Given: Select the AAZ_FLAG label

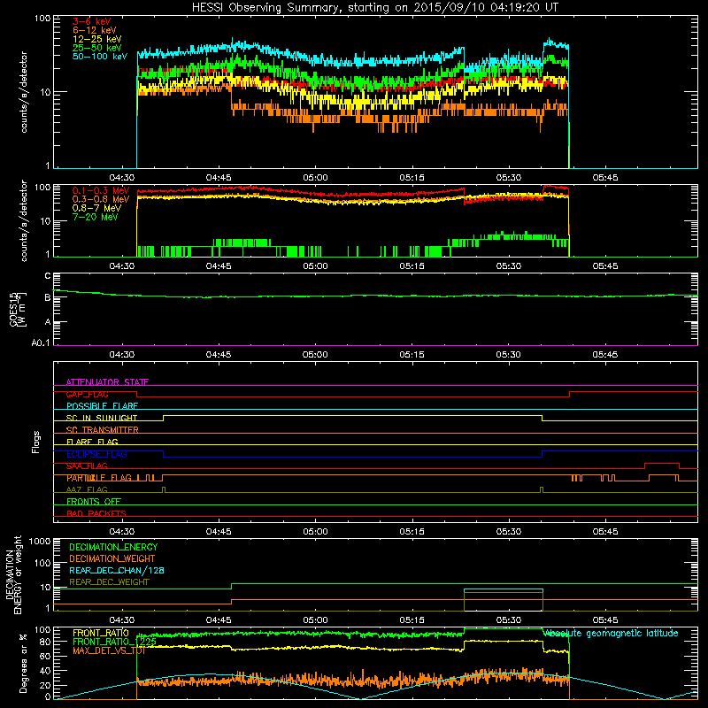Looking at the screenshot, I should (x=87, y=490).
